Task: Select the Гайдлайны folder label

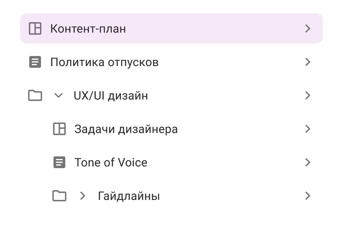Action: (129, 196)
